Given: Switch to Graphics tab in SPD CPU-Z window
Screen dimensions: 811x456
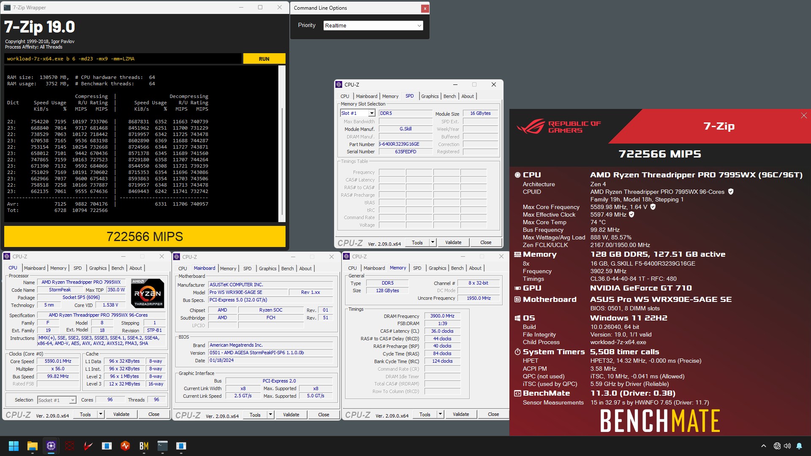Looking at the screenshot, I should point(430,96).
